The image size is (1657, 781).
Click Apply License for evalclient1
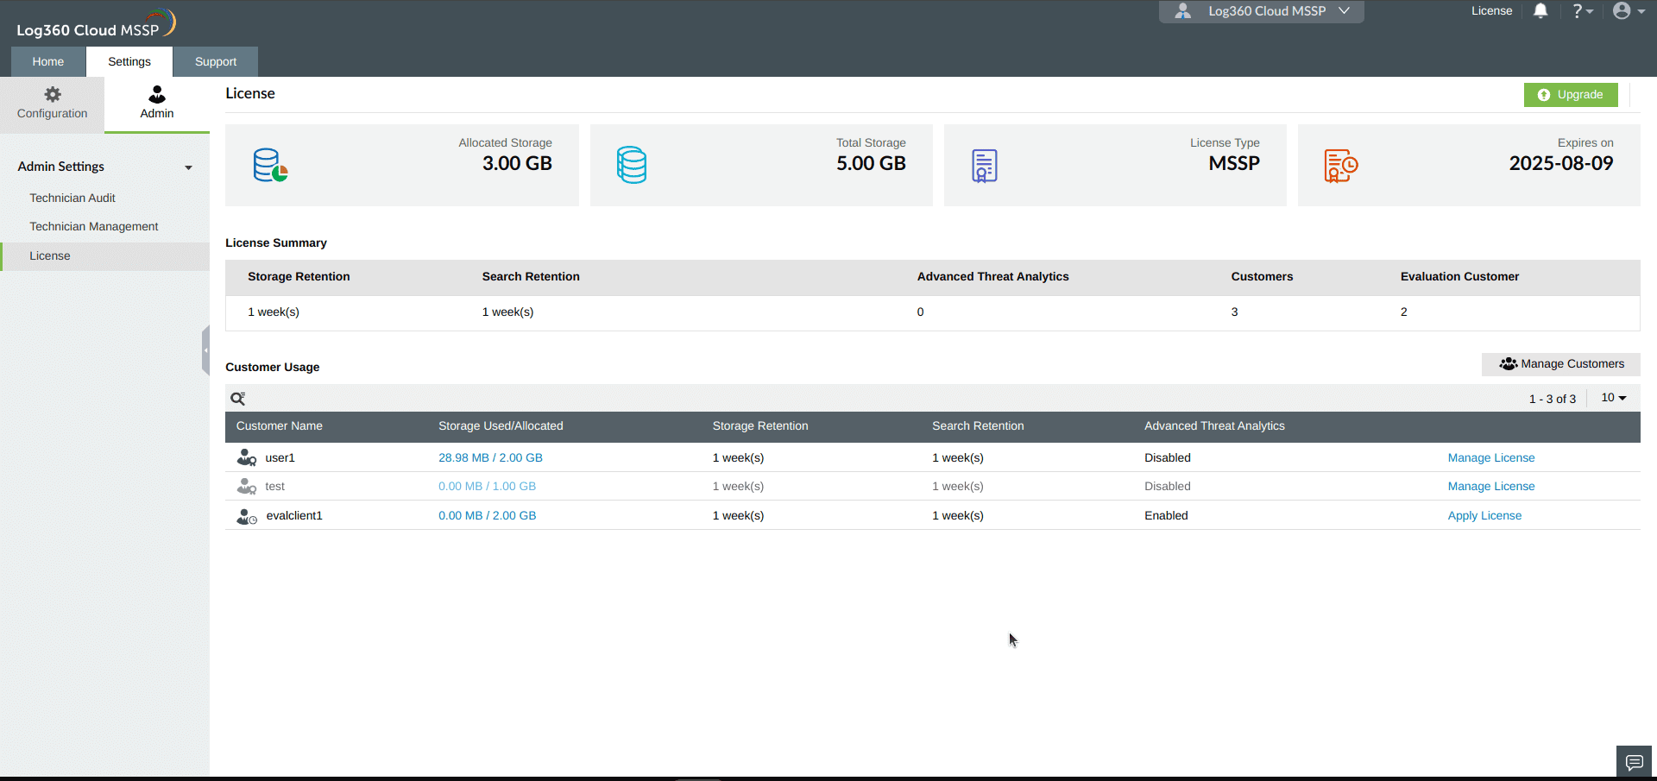point(1484,516)
